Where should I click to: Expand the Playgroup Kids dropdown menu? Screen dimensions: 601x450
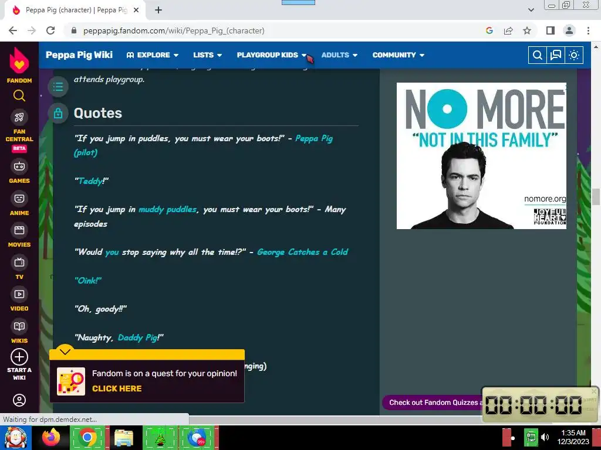click(x=272, y=55)
